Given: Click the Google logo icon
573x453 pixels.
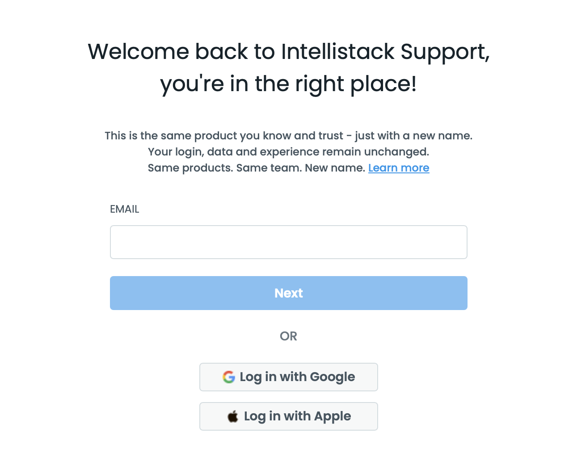Looking at the screenshot, I should pos(228,377).
